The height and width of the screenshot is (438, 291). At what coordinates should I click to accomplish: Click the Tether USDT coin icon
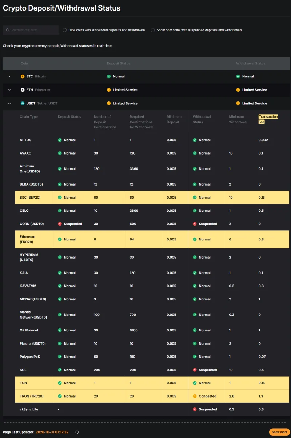[23, 103]
